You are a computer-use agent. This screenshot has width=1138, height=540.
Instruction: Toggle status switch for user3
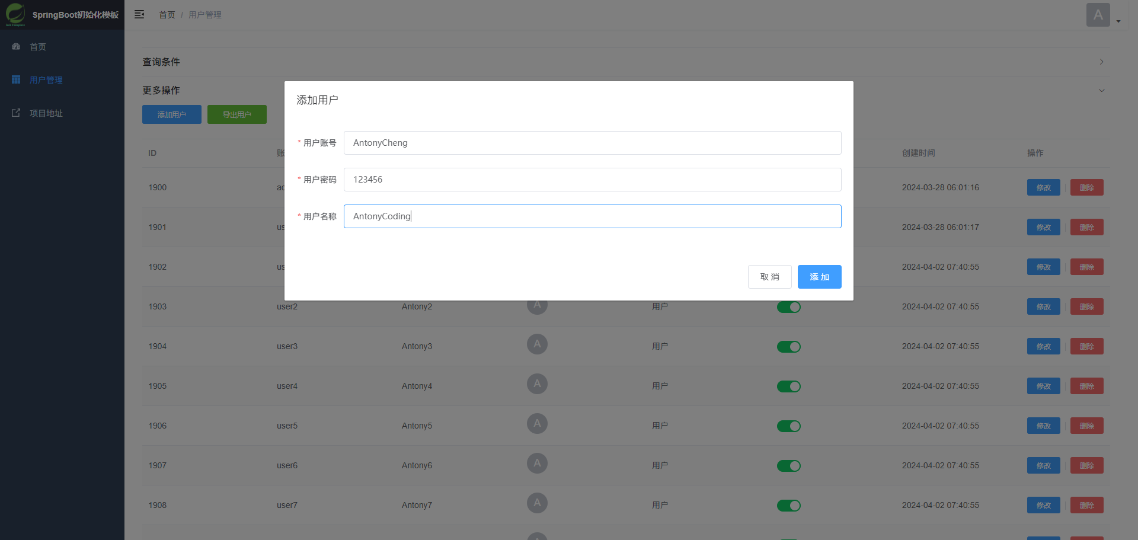click(x=789, y=347)
